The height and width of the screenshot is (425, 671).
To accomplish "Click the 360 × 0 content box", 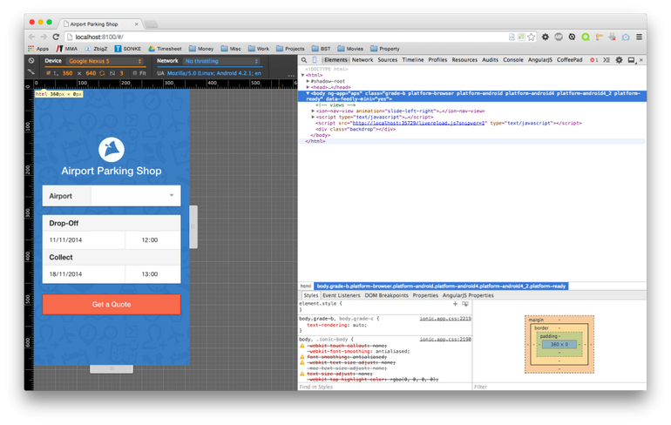I will click(559, 344).
